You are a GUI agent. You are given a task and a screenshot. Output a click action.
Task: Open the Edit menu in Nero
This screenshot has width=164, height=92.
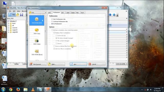(x=14, y=11)
